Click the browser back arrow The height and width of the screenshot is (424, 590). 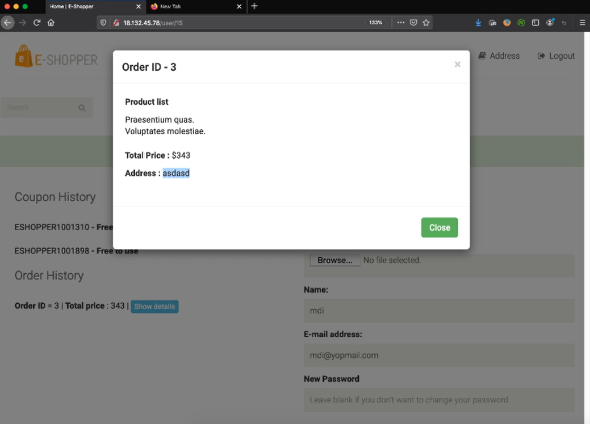tap(7, 23)
